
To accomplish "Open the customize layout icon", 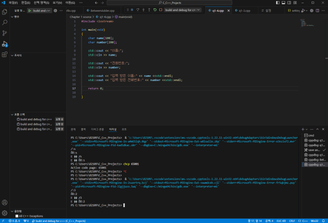I will [295, 3].
